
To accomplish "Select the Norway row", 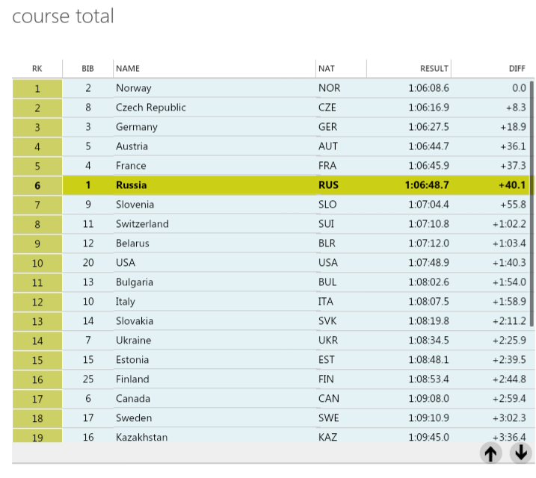I will coord(272,88).
